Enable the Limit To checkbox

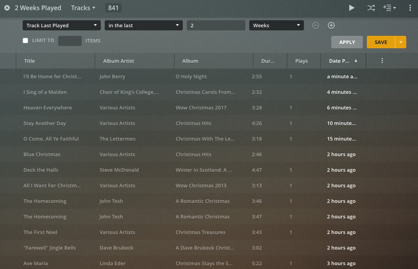click(25, 40)
